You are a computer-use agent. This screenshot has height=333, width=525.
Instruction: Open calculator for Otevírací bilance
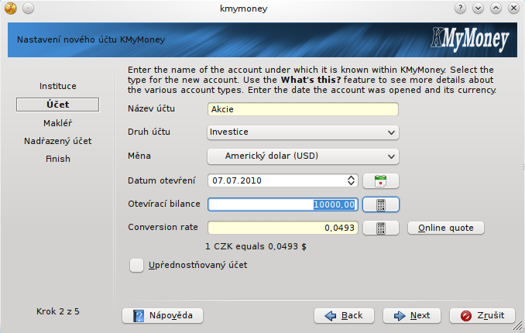pos(381,204)
